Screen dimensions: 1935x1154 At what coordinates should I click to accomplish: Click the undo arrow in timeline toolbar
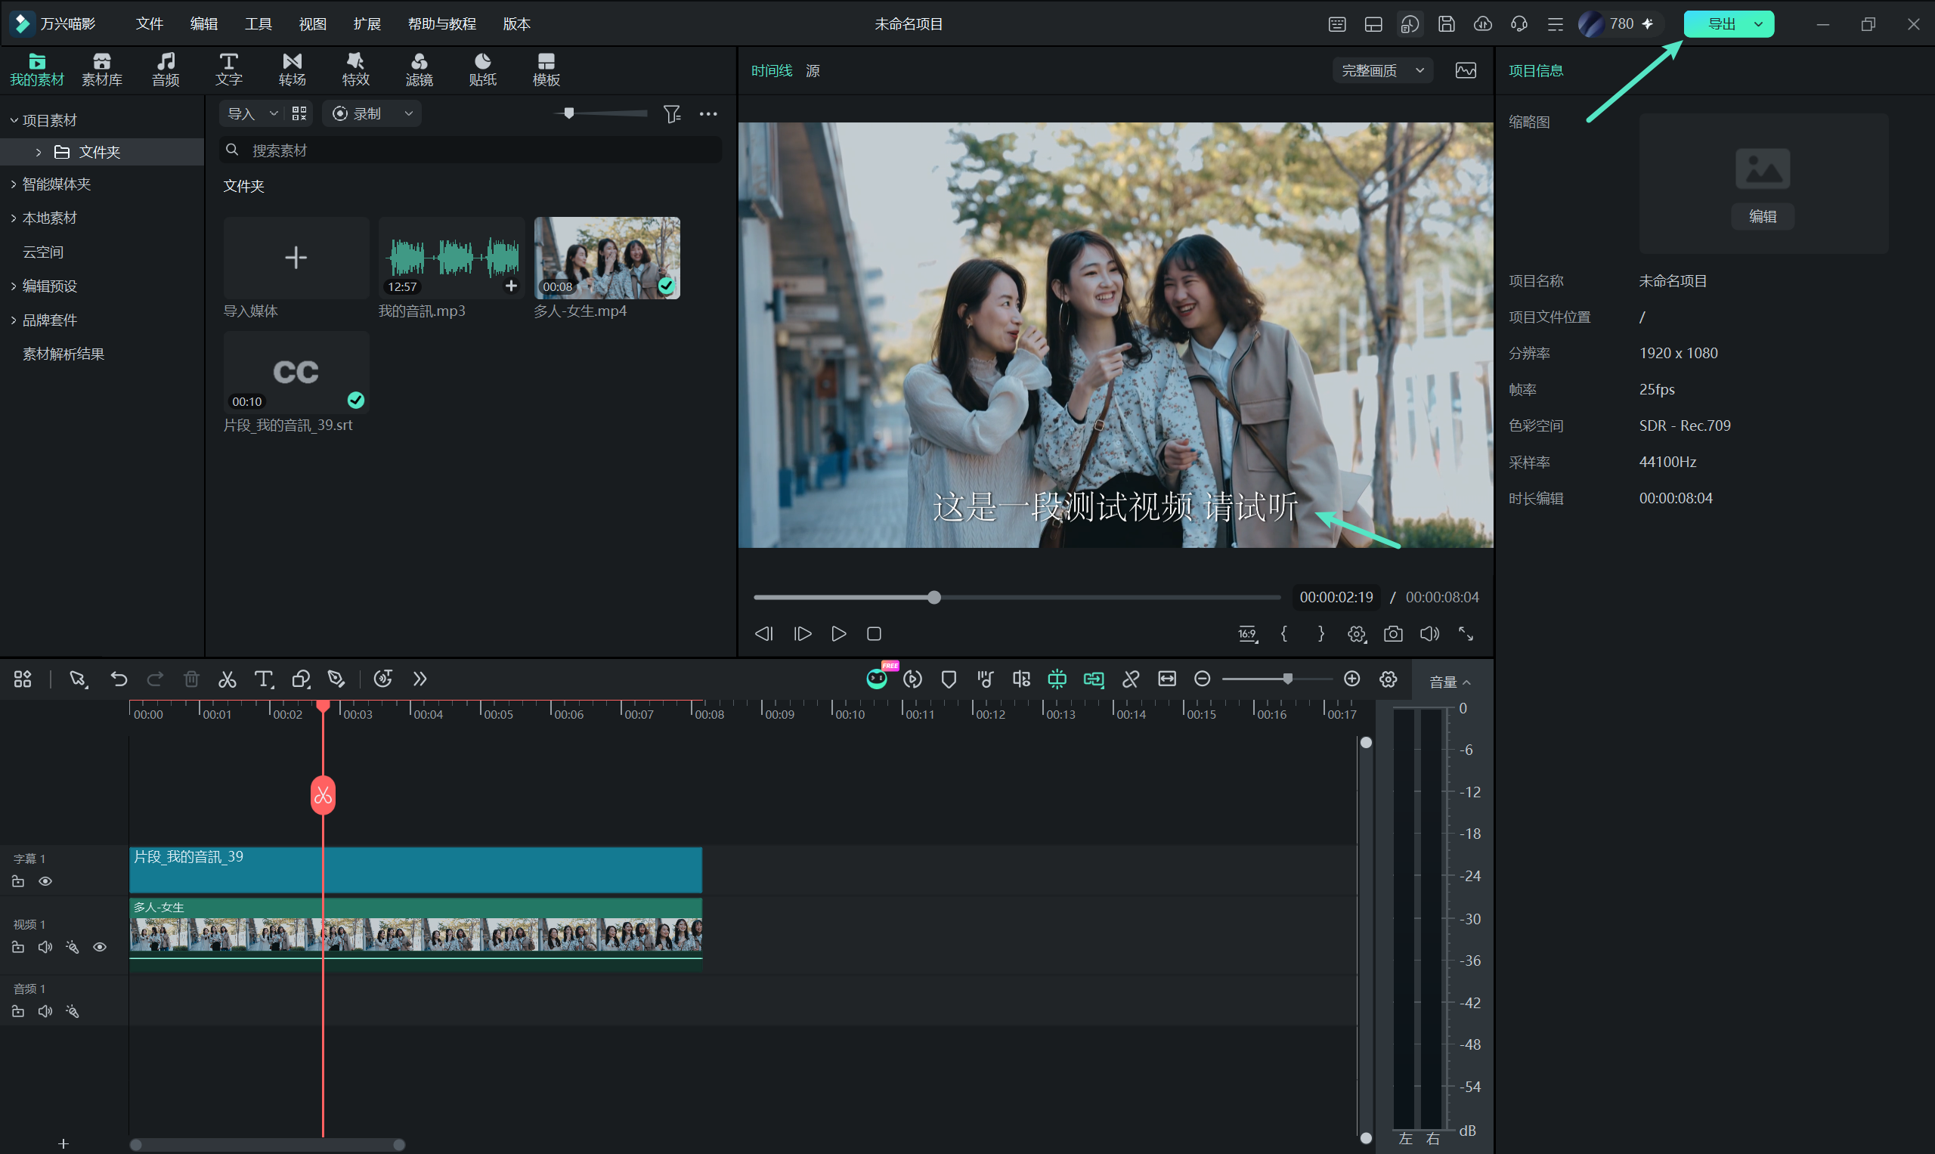point(119,679)
